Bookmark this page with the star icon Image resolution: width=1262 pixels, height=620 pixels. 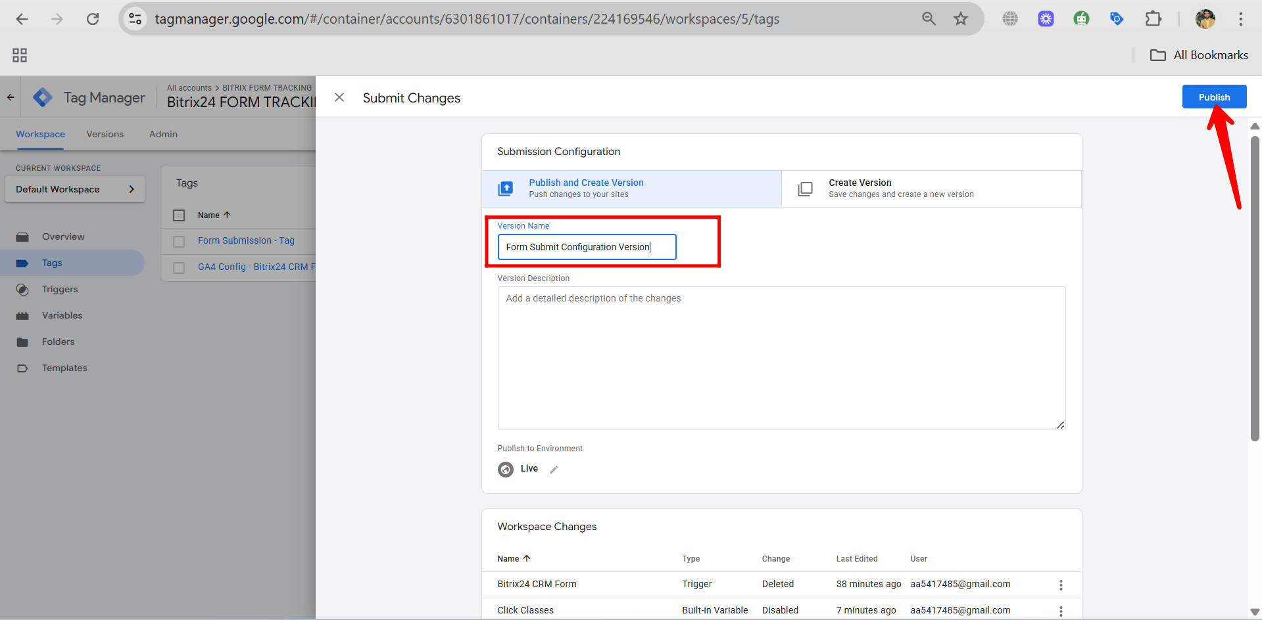961,19
